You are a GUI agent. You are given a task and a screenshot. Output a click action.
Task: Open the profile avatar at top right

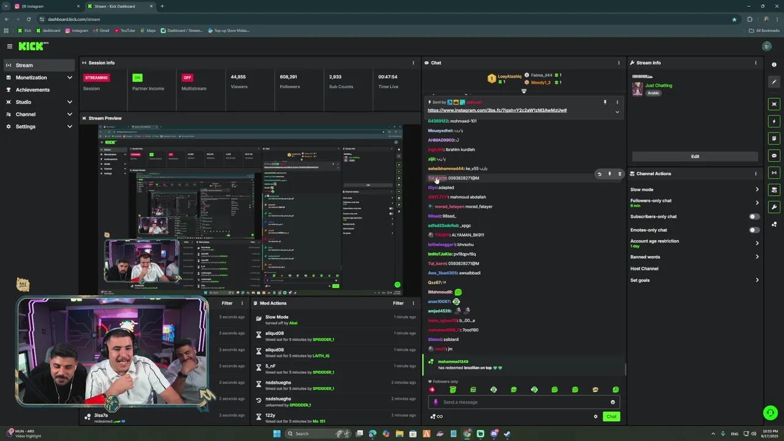pyautogui.click(x=767, y=46)
